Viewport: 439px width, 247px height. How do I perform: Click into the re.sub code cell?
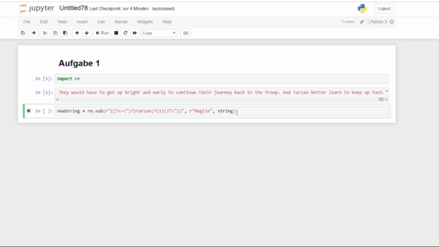coord(222,111)
